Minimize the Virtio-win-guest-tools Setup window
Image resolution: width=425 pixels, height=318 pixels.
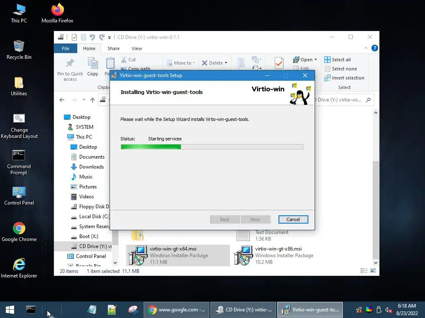click(267, 75)
